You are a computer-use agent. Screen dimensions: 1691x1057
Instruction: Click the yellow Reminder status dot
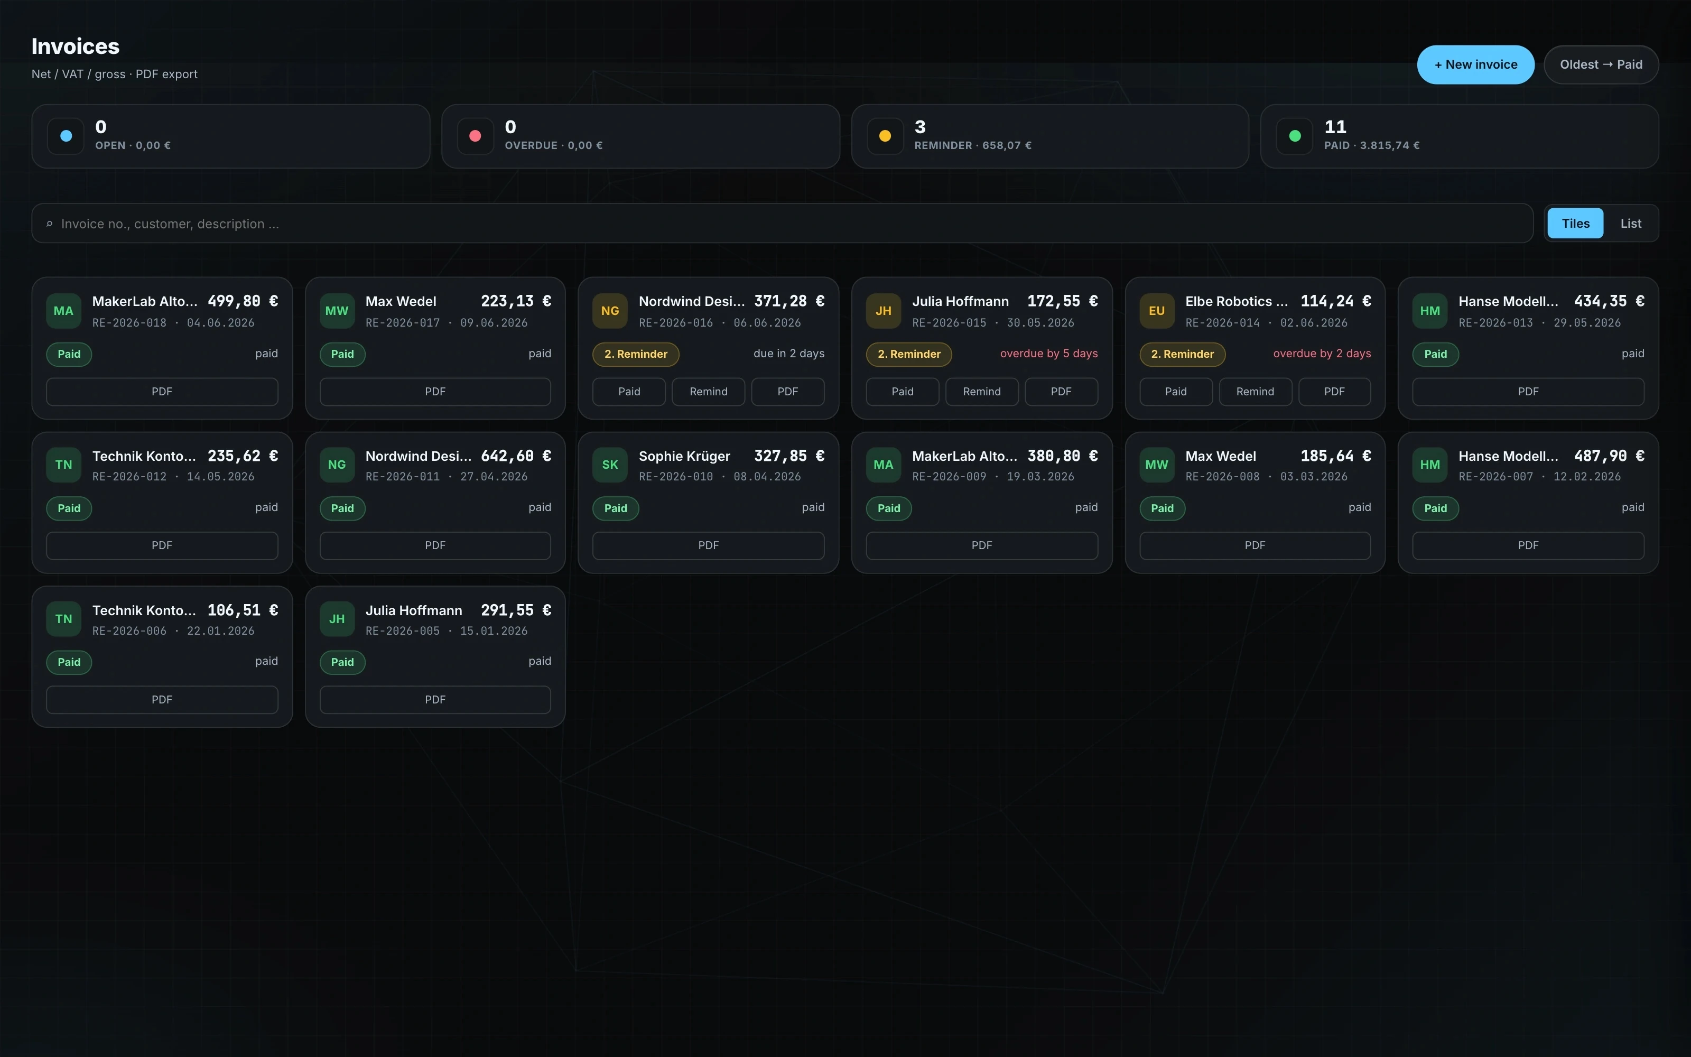point(885,136)
